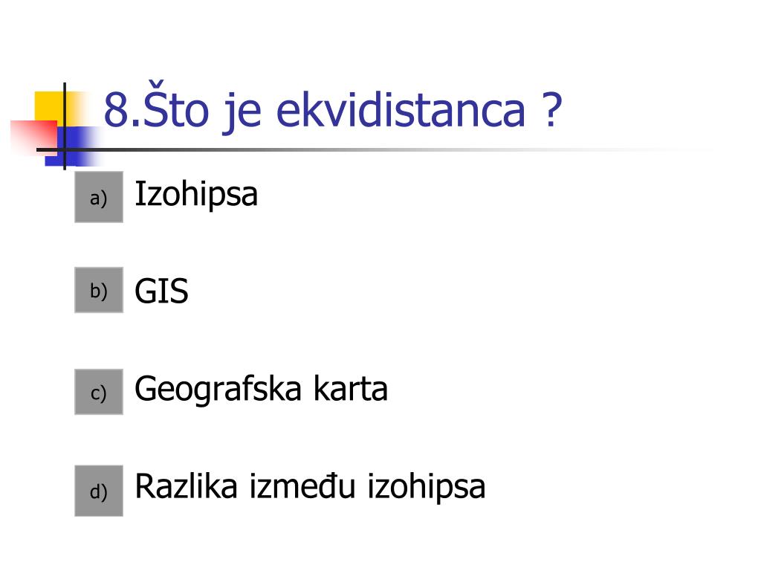
Task: Click the question mark in the title
Action: 552,110
